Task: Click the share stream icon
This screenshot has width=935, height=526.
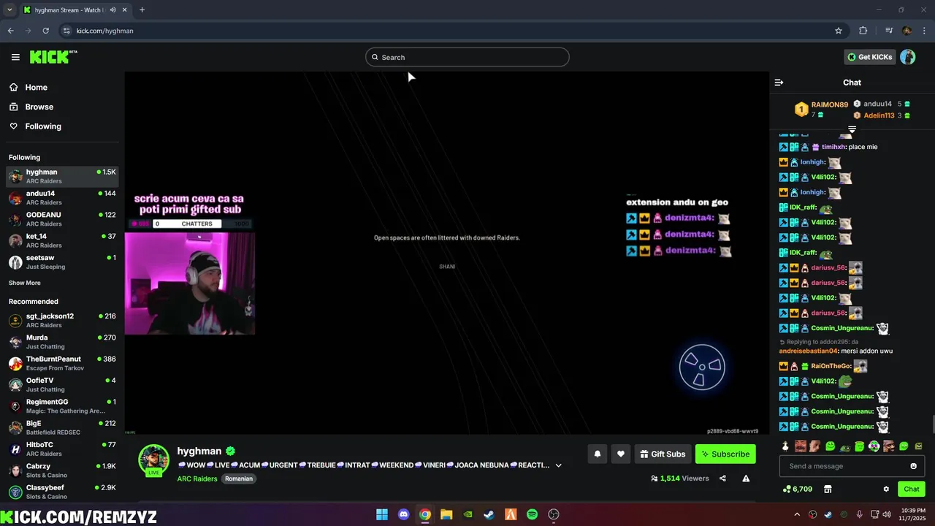Action: click(x=722, y=479)
